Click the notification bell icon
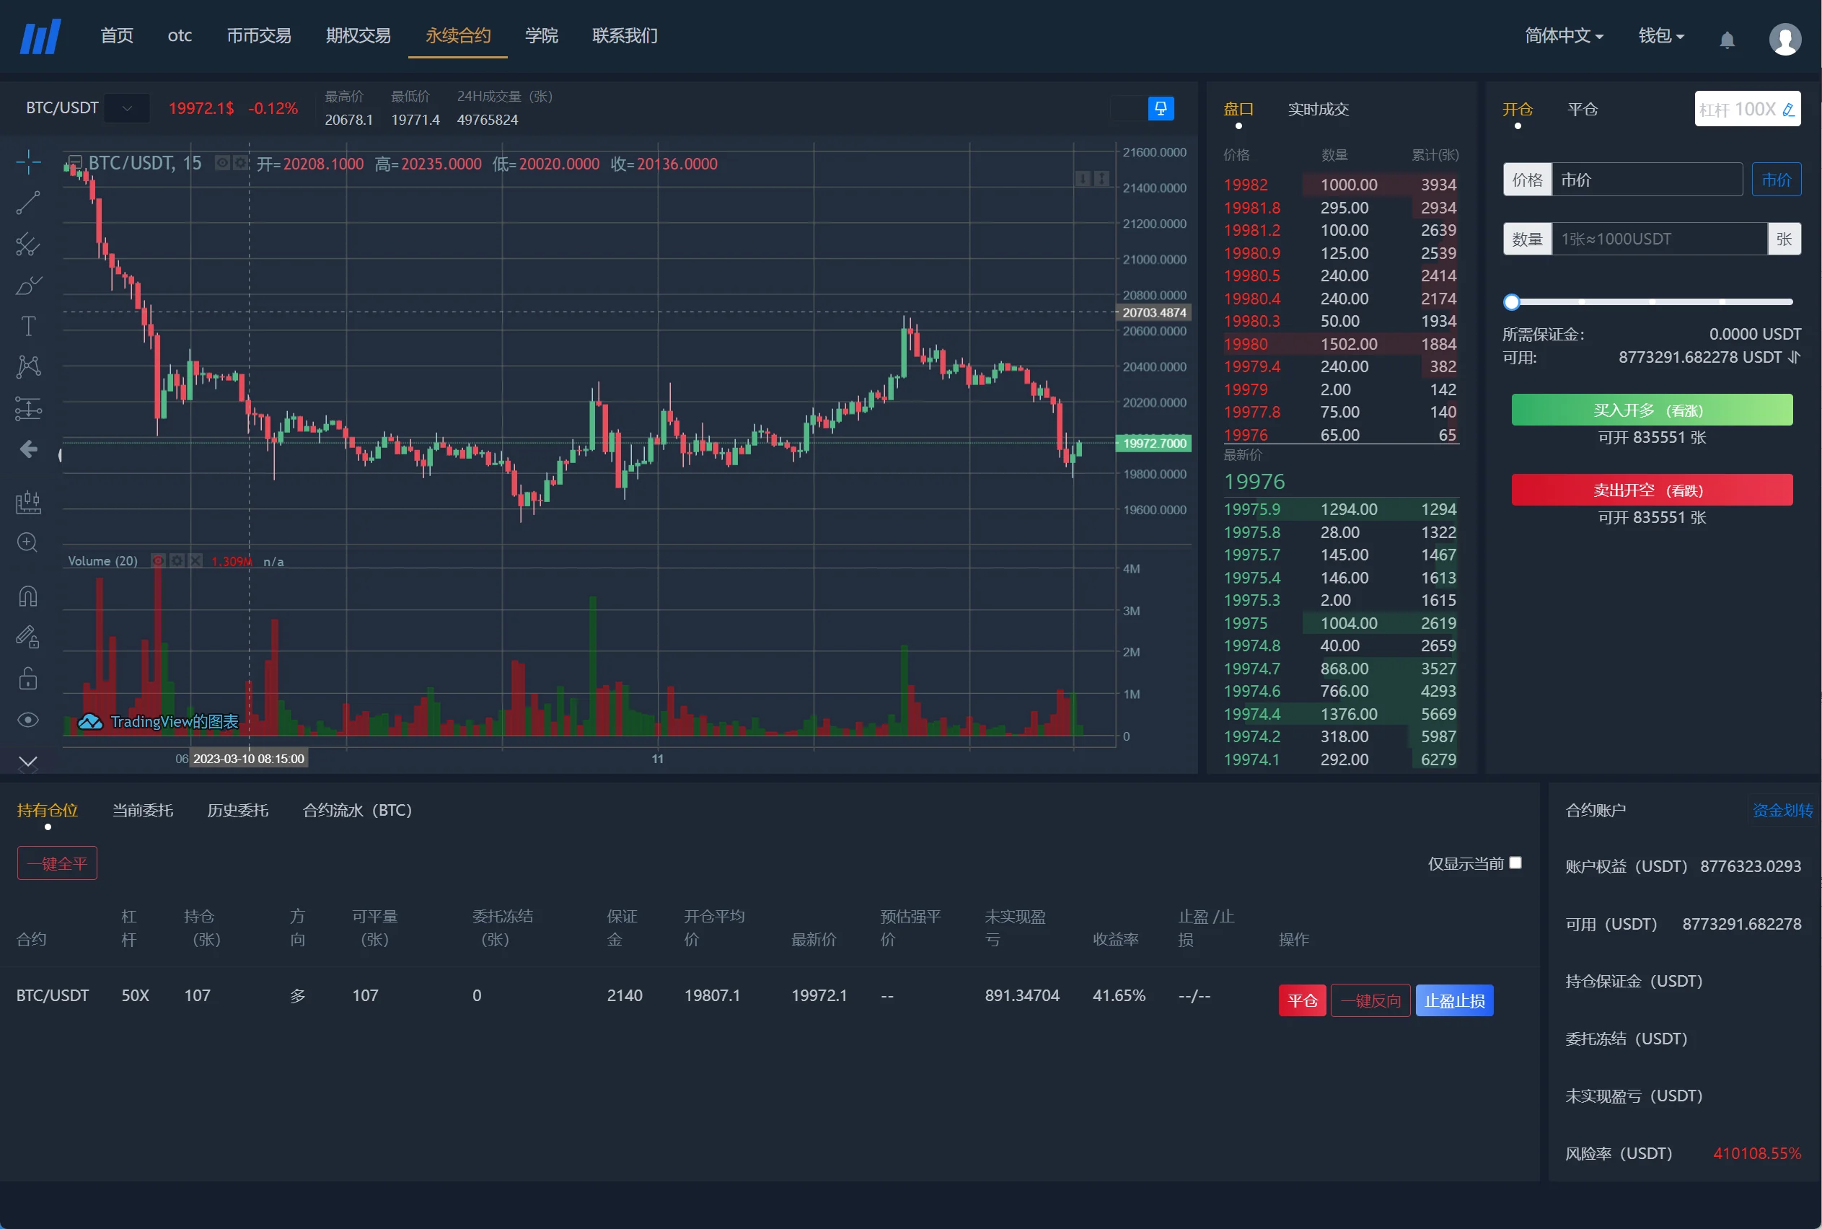Screen dimensions: 1822x1229 click(1726, 39)
